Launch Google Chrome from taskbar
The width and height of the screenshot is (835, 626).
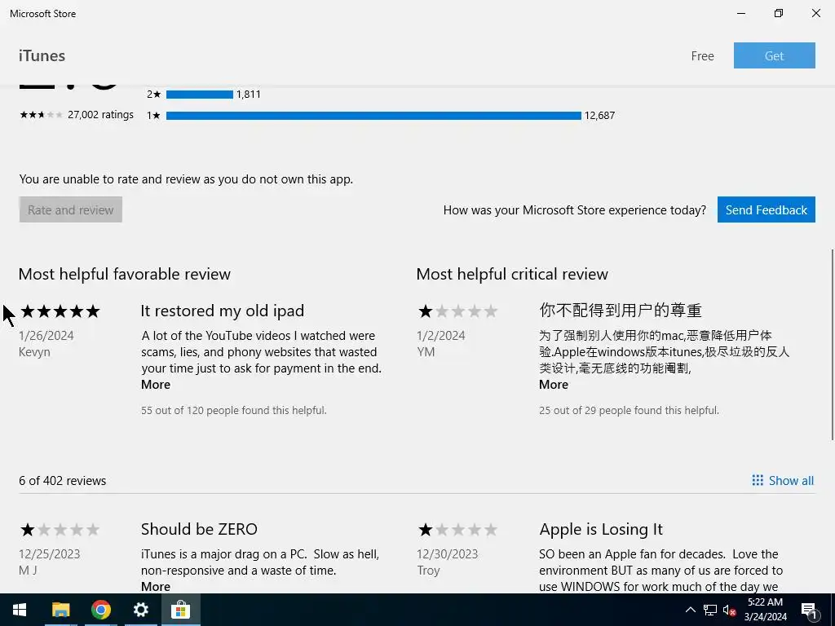100,610
